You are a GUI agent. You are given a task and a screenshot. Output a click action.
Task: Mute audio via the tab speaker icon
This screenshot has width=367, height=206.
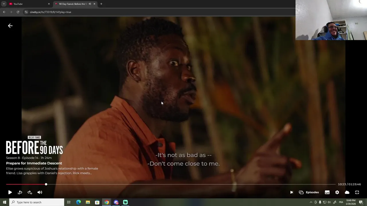(90, 4)
